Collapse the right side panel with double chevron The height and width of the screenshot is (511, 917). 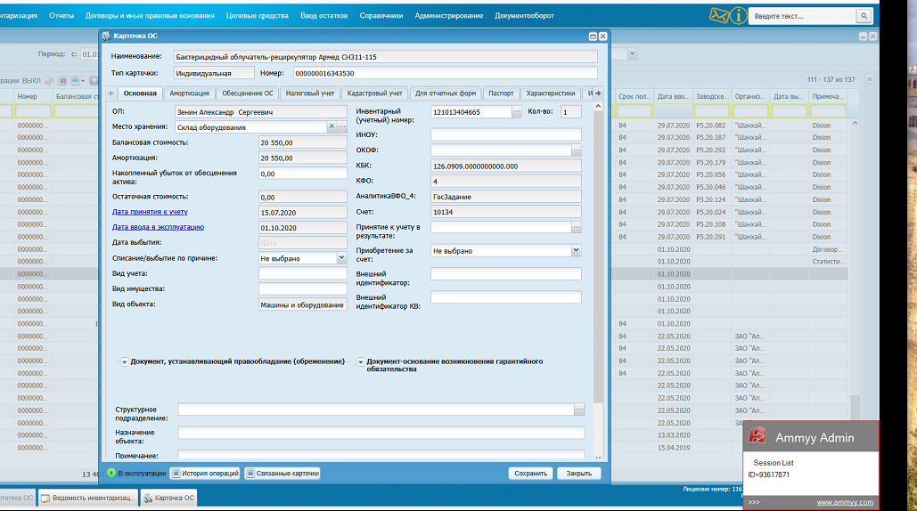click(x=870, y=79)
